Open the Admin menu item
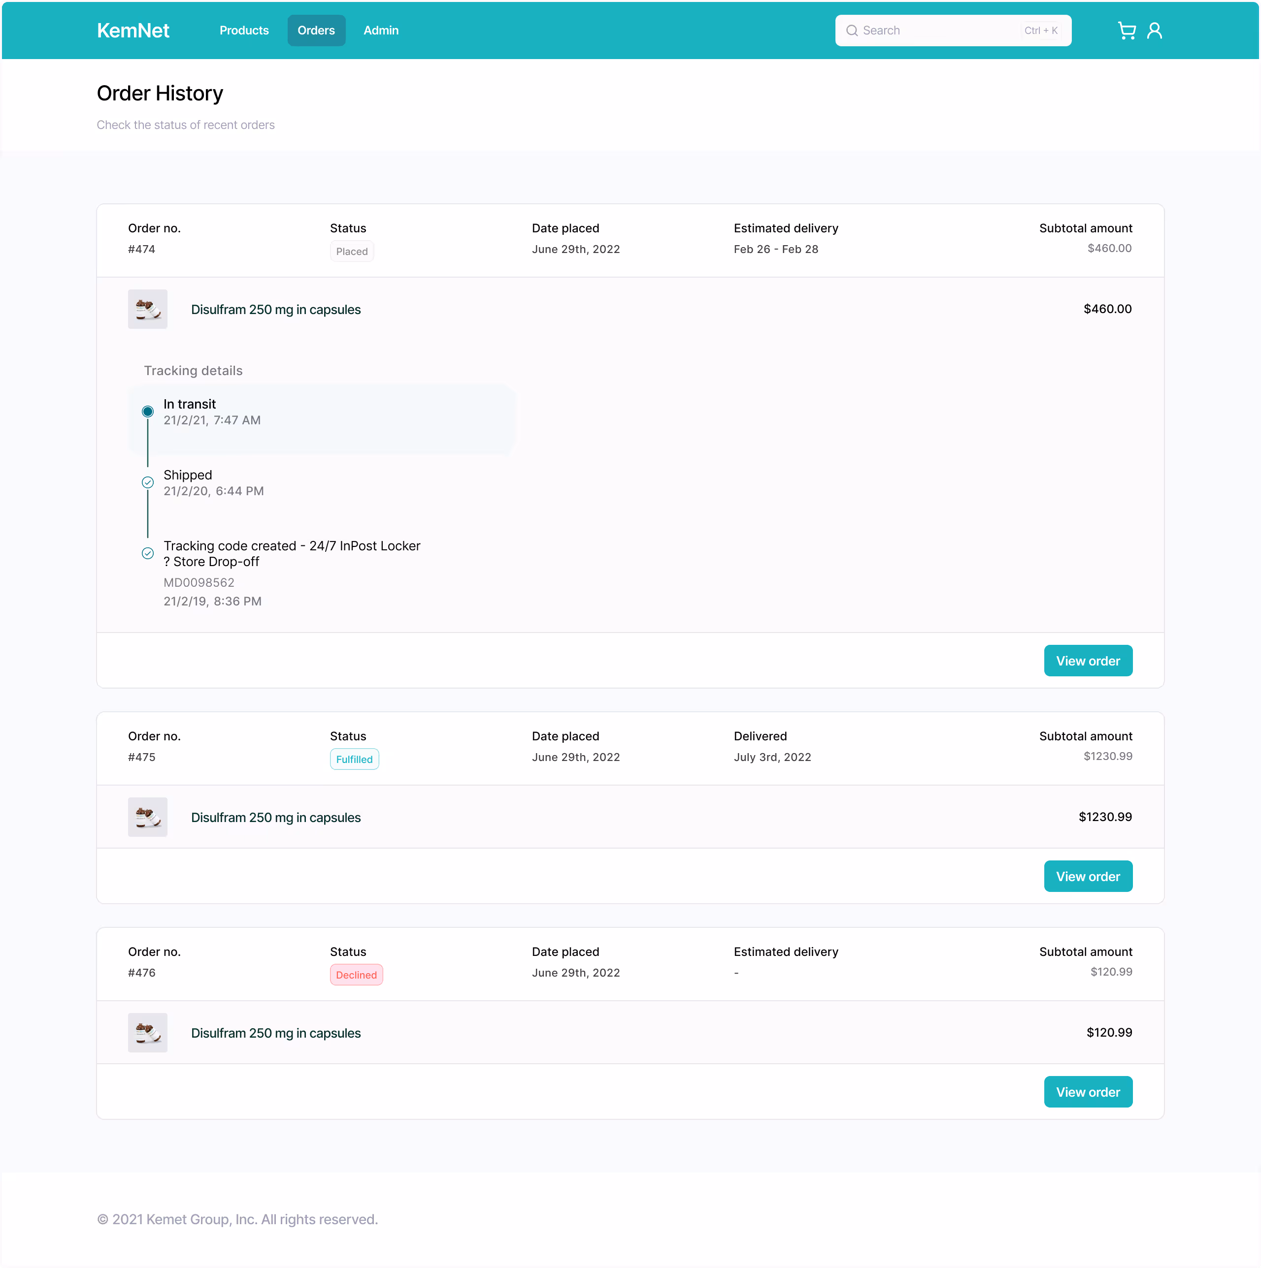Screen dimensions: 1261x1268 (381, 31)
